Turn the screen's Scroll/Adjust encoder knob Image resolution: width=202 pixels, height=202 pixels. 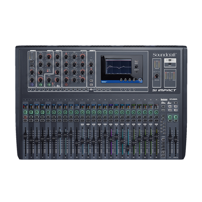(x=136, y=66)
